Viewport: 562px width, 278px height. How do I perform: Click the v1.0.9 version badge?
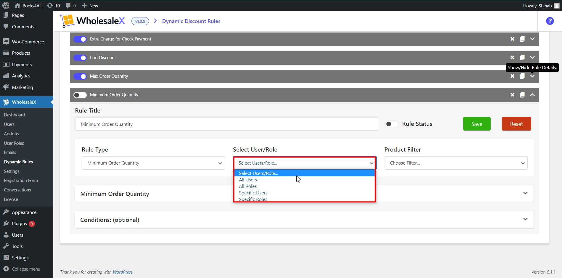(140, 21)
